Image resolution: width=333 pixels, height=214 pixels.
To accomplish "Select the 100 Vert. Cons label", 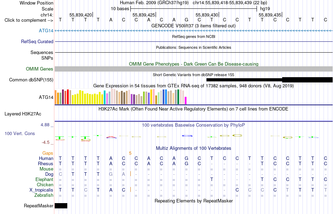I will click(x=20, y=133).
